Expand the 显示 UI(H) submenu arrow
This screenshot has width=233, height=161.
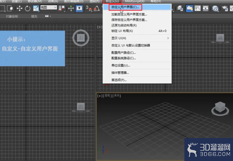[x=168, y=38]
